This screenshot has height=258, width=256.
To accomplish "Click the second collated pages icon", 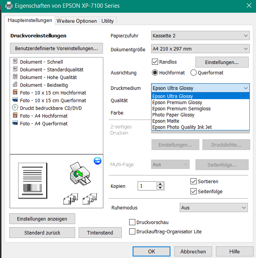I will click(x=90, y=199).
